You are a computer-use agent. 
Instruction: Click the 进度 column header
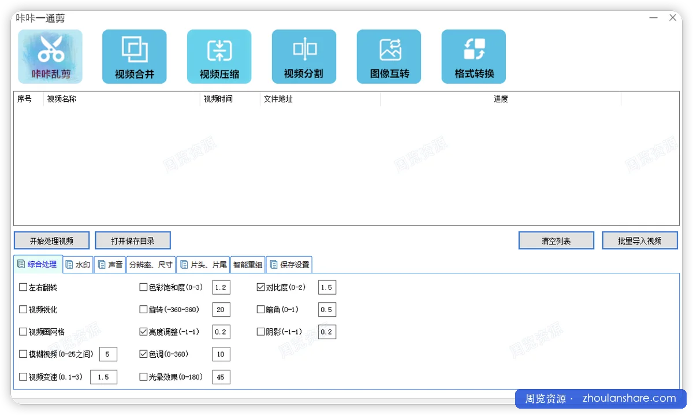click(501, 99)
